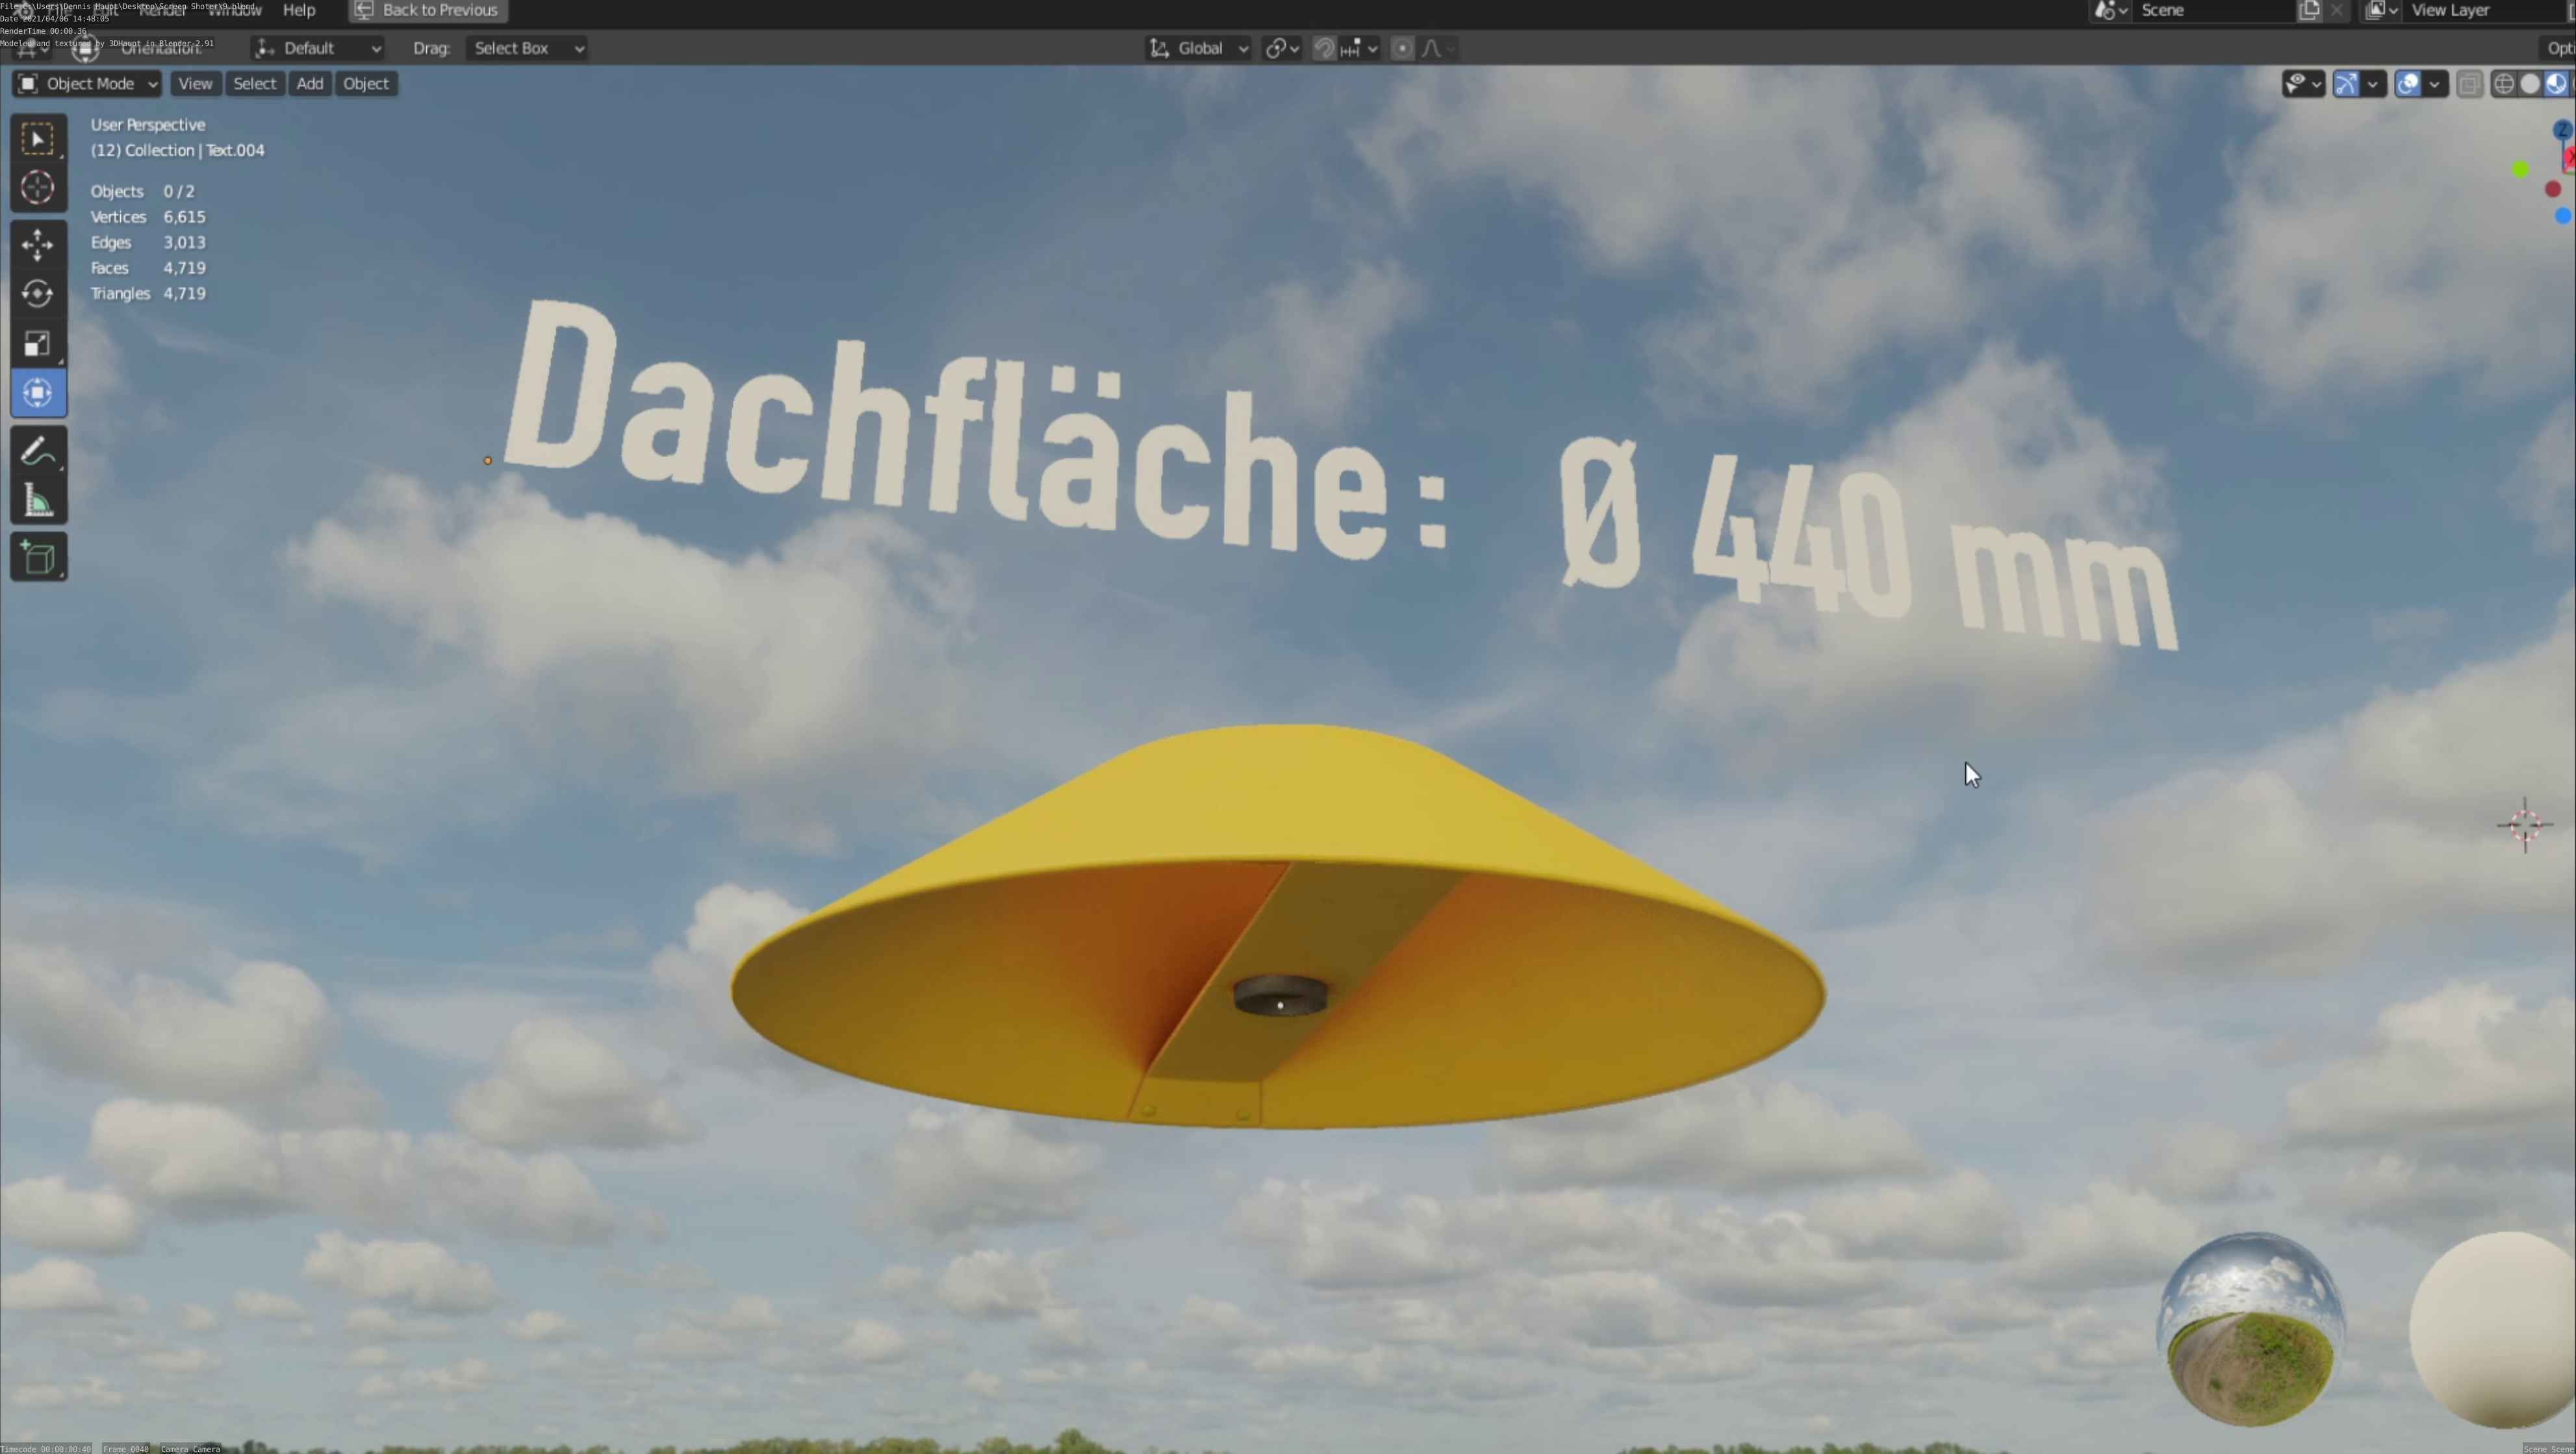Open the Add menu
The width and height of the screenshot is (2576, 1454).
(x=310, y=84)
